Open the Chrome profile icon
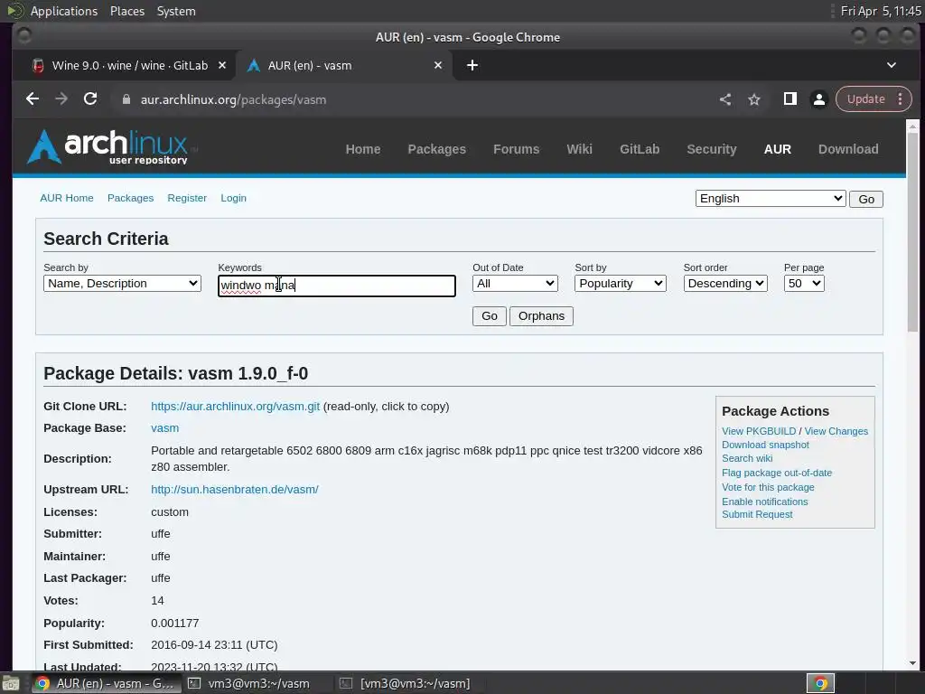 [819, 99]
